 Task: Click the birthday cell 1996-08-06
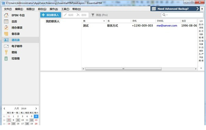click(x=189, y=26)
